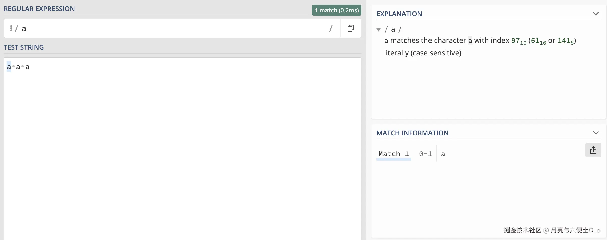The height and width of the screenshot is (240, 607).
Task: Click the highlighted first 'a' match in test string
Action: point(9,67)
